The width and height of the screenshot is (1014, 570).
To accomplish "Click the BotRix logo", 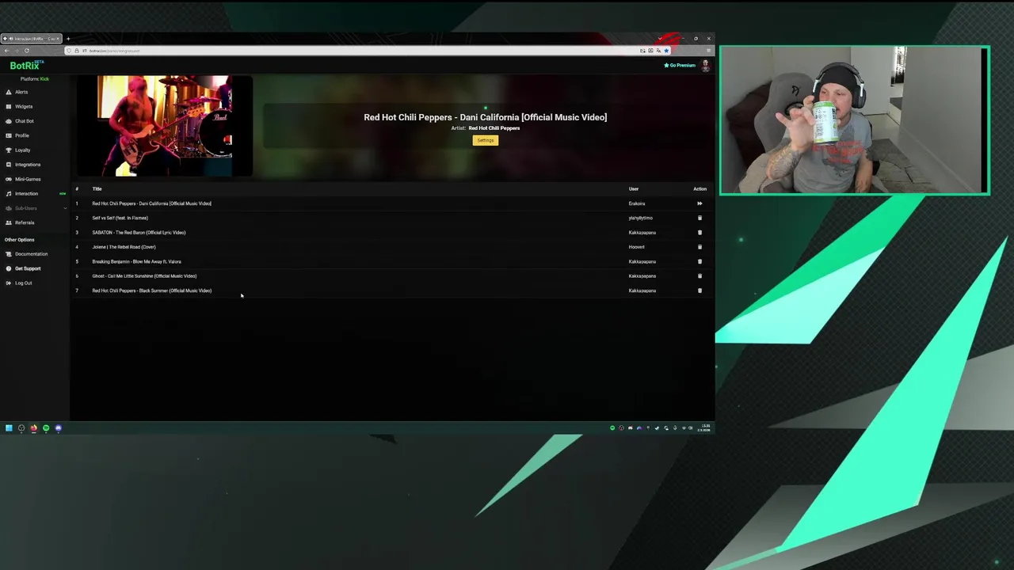I will [x=26, y=66].
